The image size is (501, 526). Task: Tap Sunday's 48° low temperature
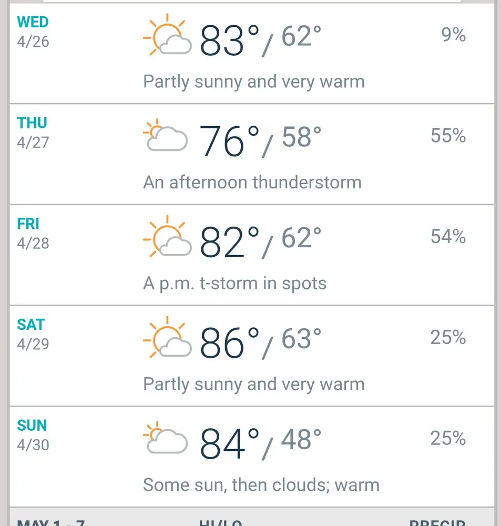pos(301,440)
